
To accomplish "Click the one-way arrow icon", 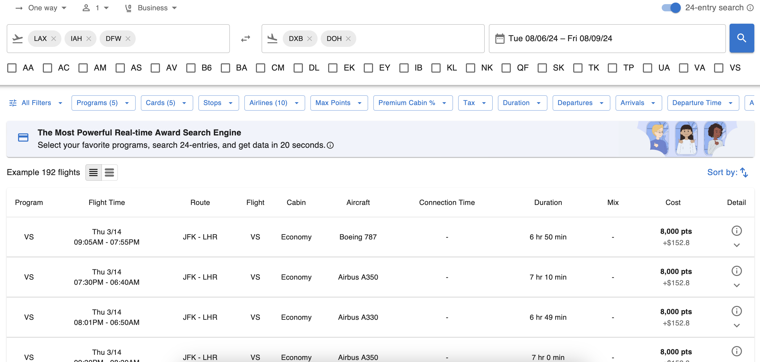I will pyautogui.click(x=19, y=8).
